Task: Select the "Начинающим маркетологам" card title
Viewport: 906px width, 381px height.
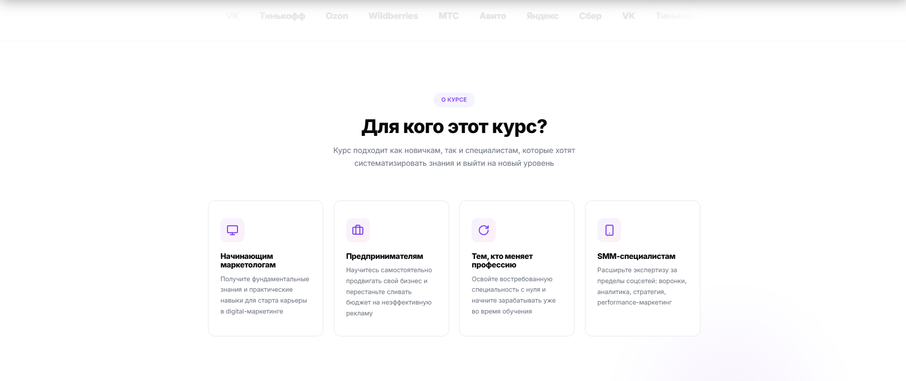Action: click(248, 260)
